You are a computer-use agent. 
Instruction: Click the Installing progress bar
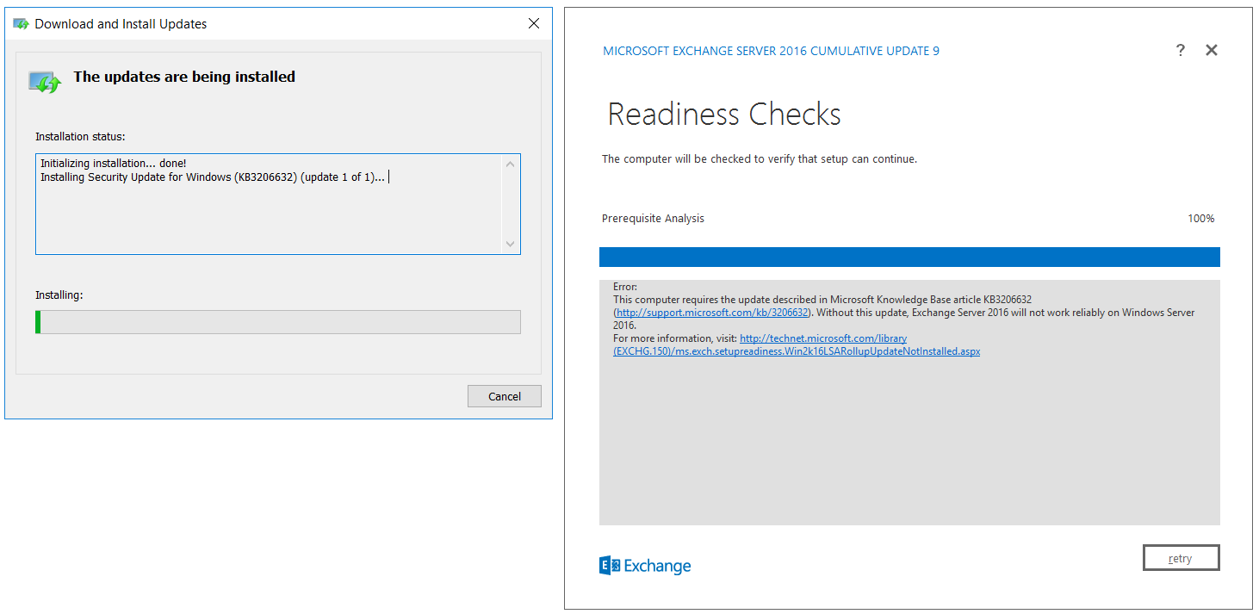click(x=277, y=322)
